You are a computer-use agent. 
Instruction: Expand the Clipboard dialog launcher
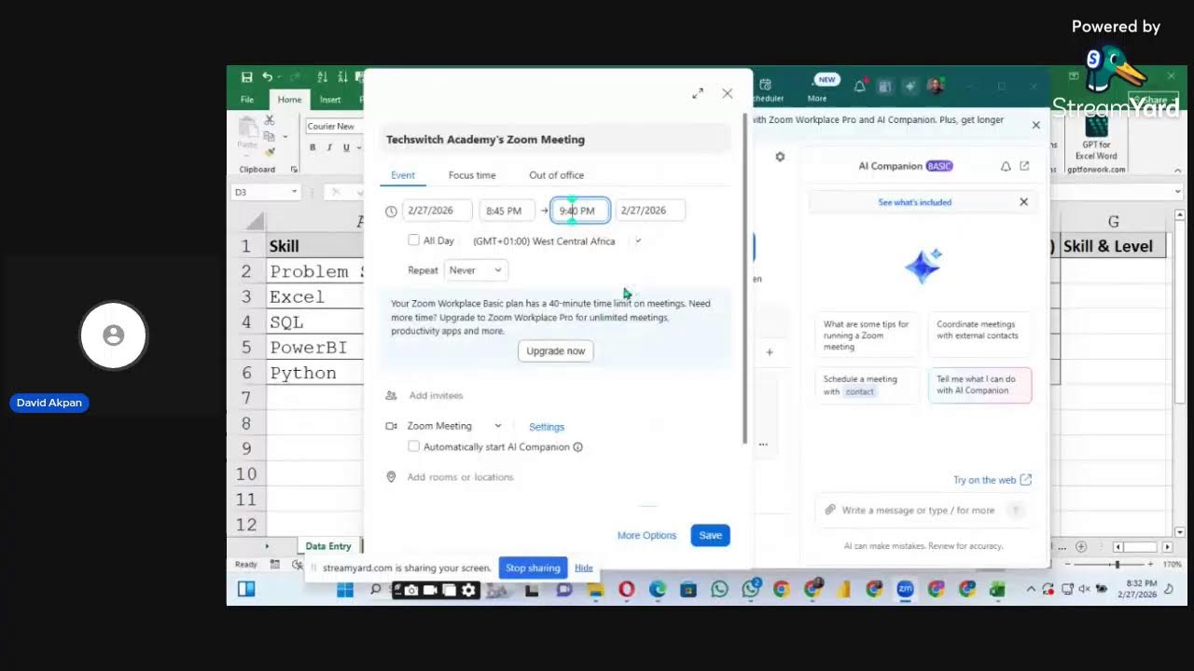tap(295, 170)
